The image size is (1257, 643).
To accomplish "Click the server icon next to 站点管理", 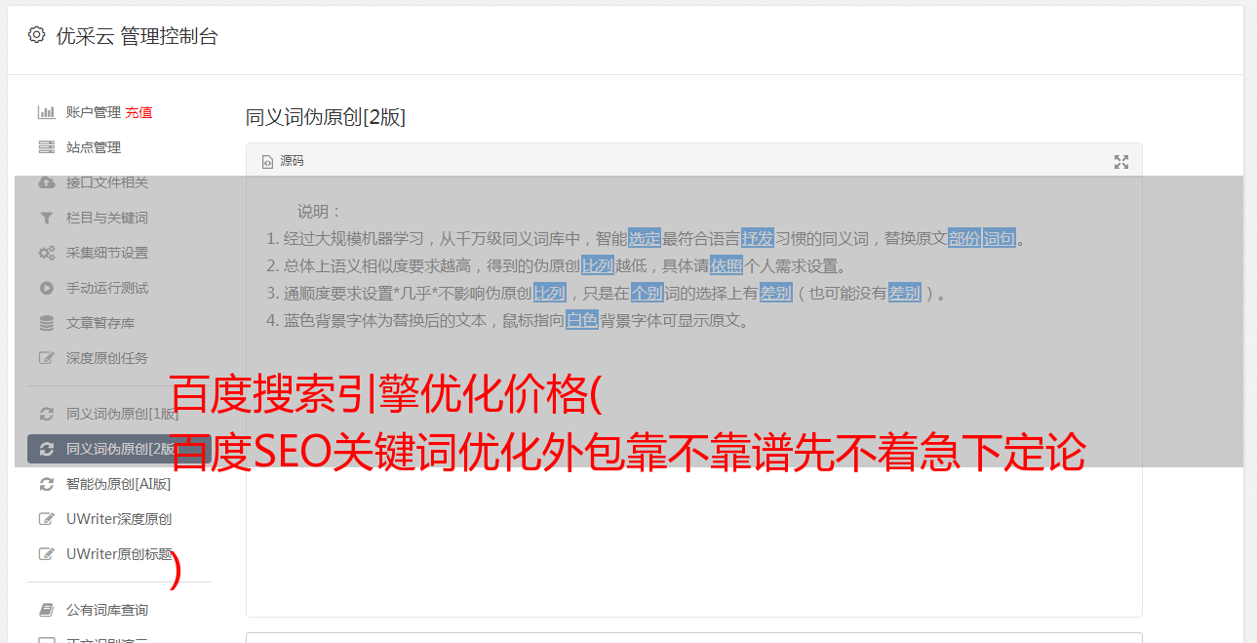I will [x=46, y=147].
